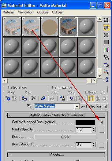Click the Pick Material from Object eyedropper
112x161 pixels.
tap(29, 106)
